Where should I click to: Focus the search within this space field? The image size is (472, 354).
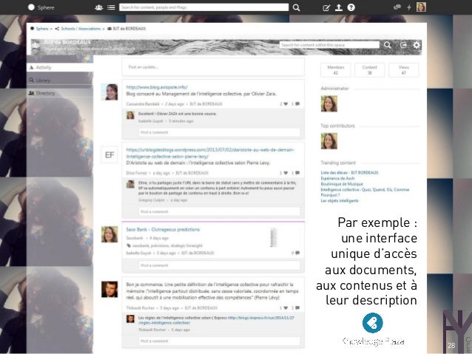pyautogui.click(x=329, y=45)
